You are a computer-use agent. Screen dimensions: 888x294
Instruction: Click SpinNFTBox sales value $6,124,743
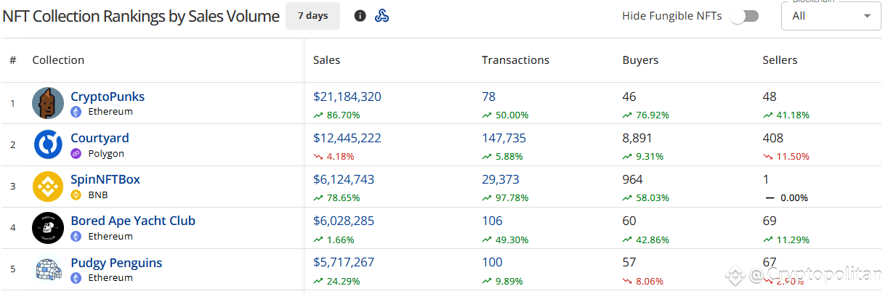(344, 179)
